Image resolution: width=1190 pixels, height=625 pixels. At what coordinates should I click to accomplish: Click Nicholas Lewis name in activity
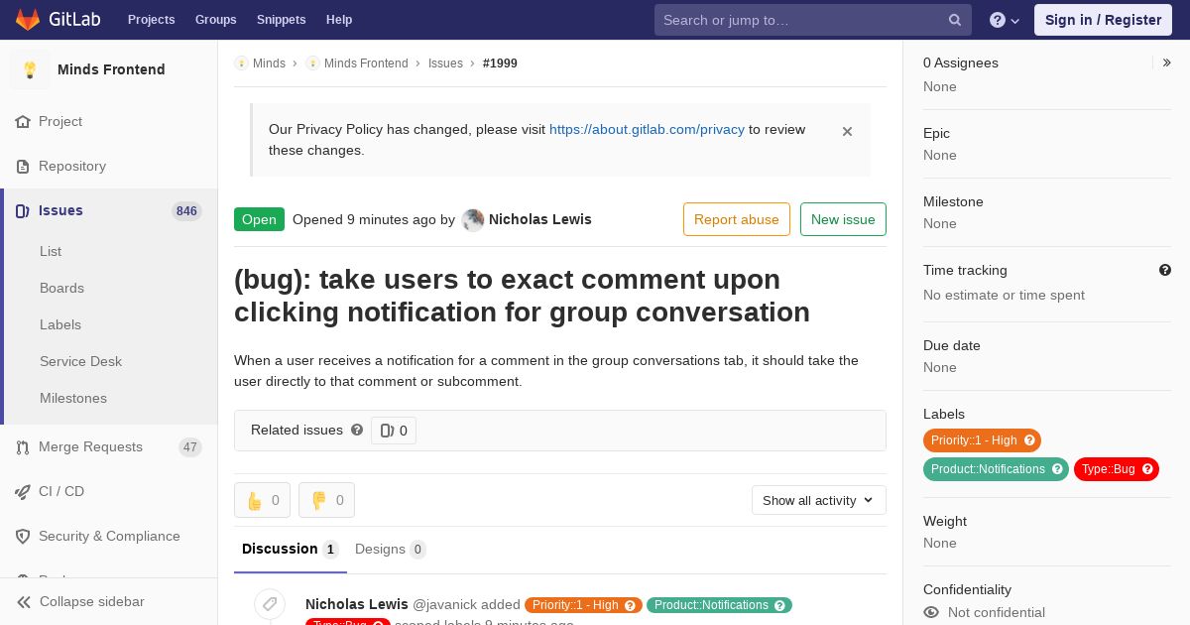357,604
